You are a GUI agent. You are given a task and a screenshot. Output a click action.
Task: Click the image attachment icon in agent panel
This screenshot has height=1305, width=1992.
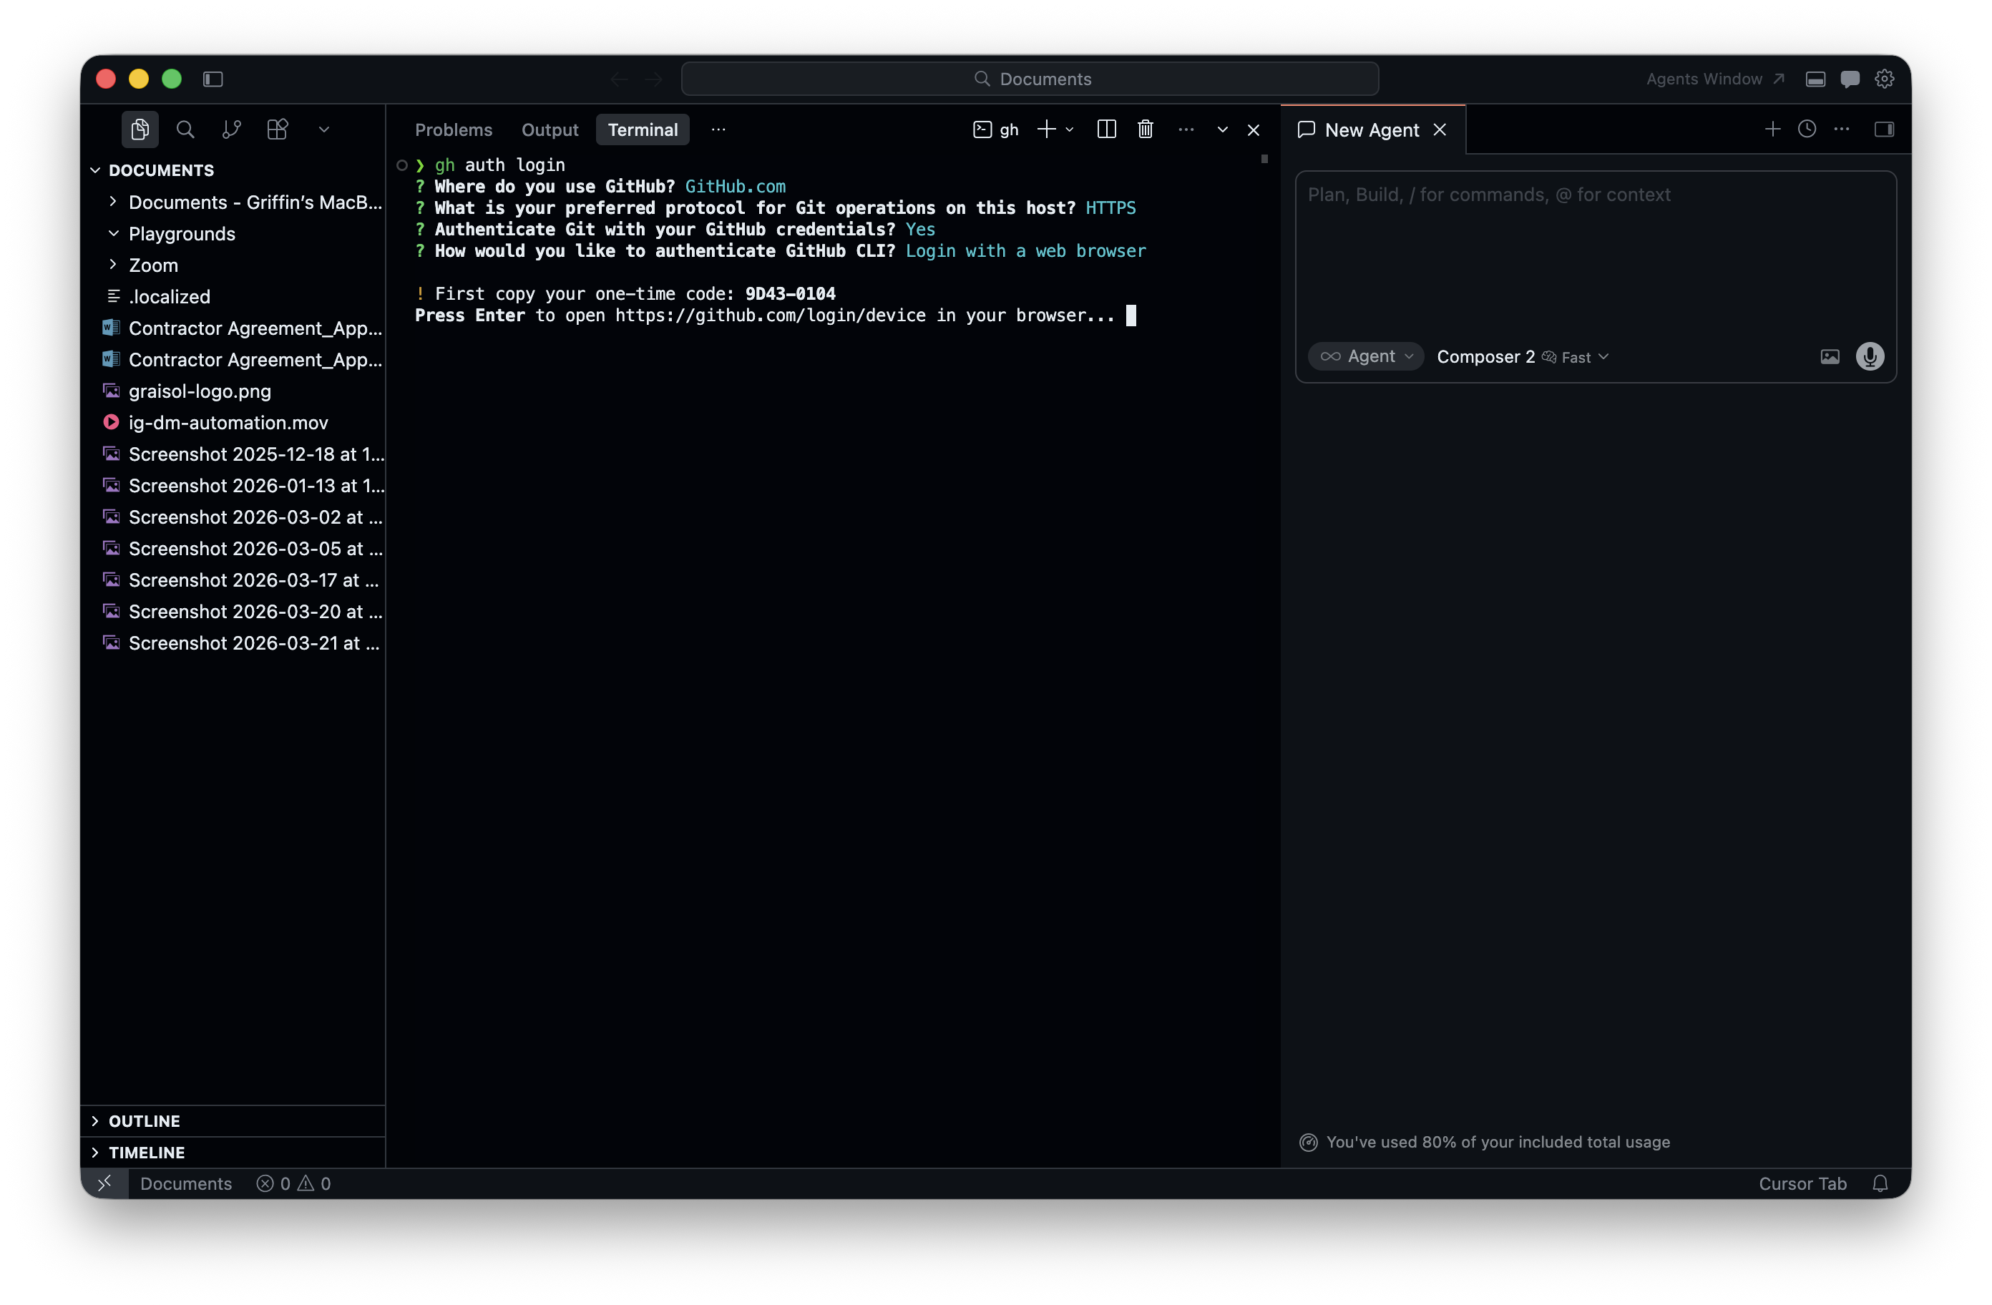coord(1830,356)
